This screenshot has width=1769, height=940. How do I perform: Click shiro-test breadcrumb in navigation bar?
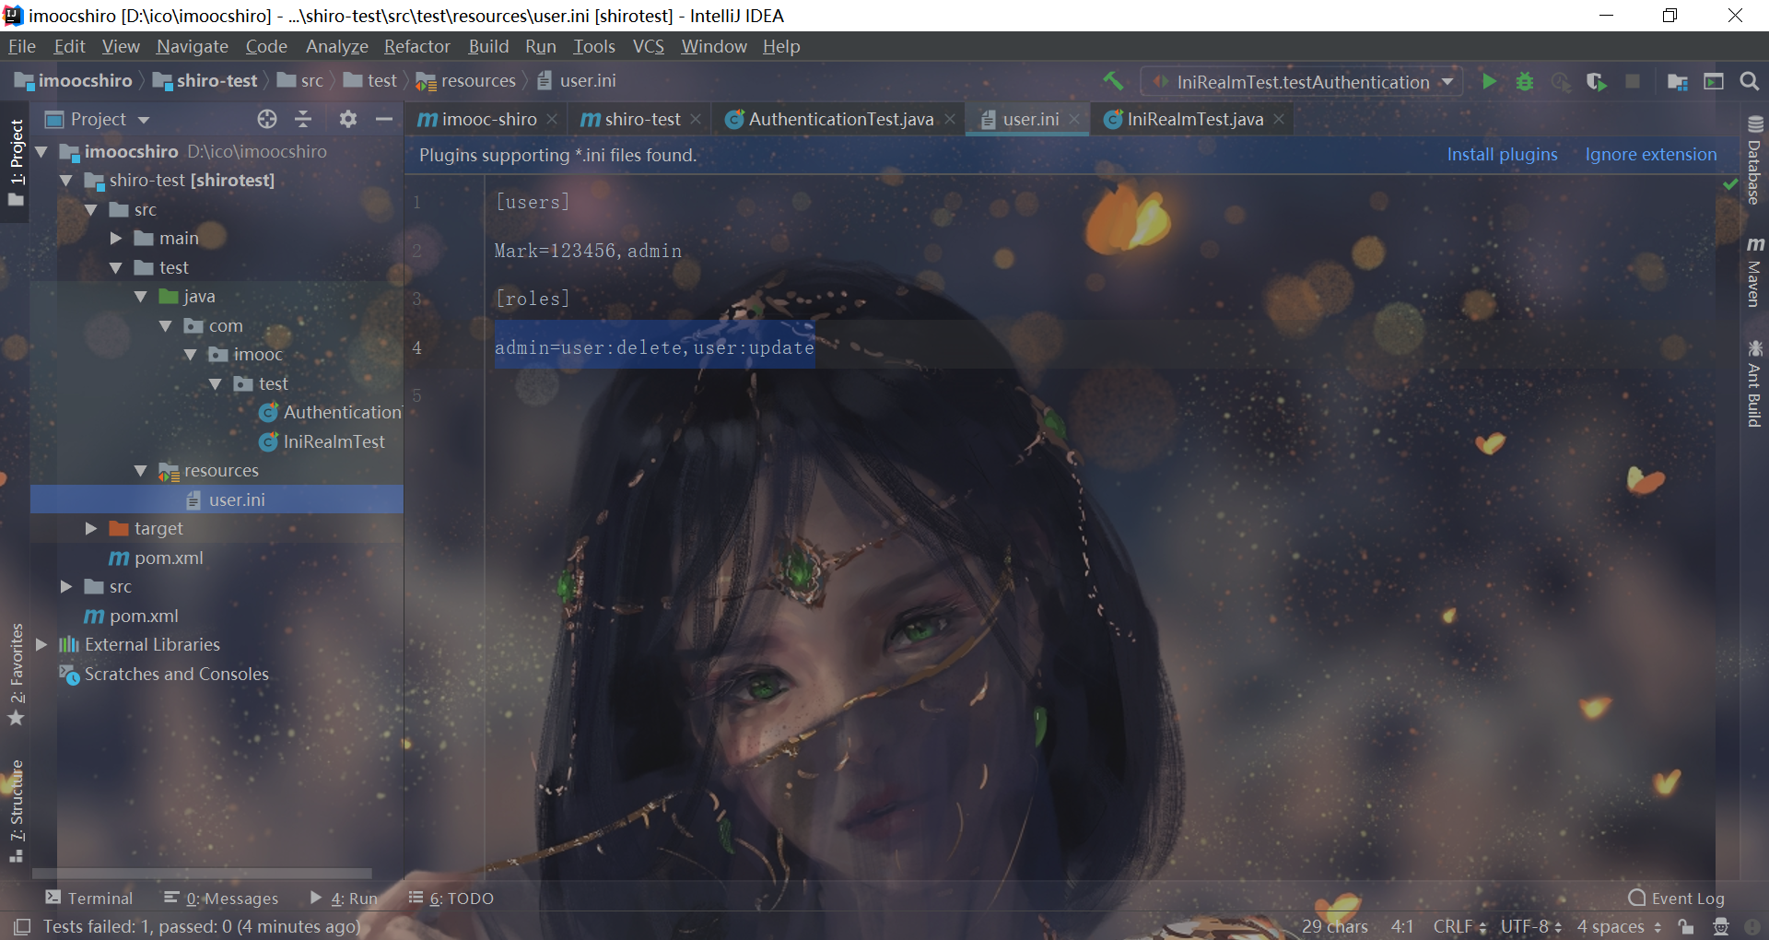[x=205, y=81]
